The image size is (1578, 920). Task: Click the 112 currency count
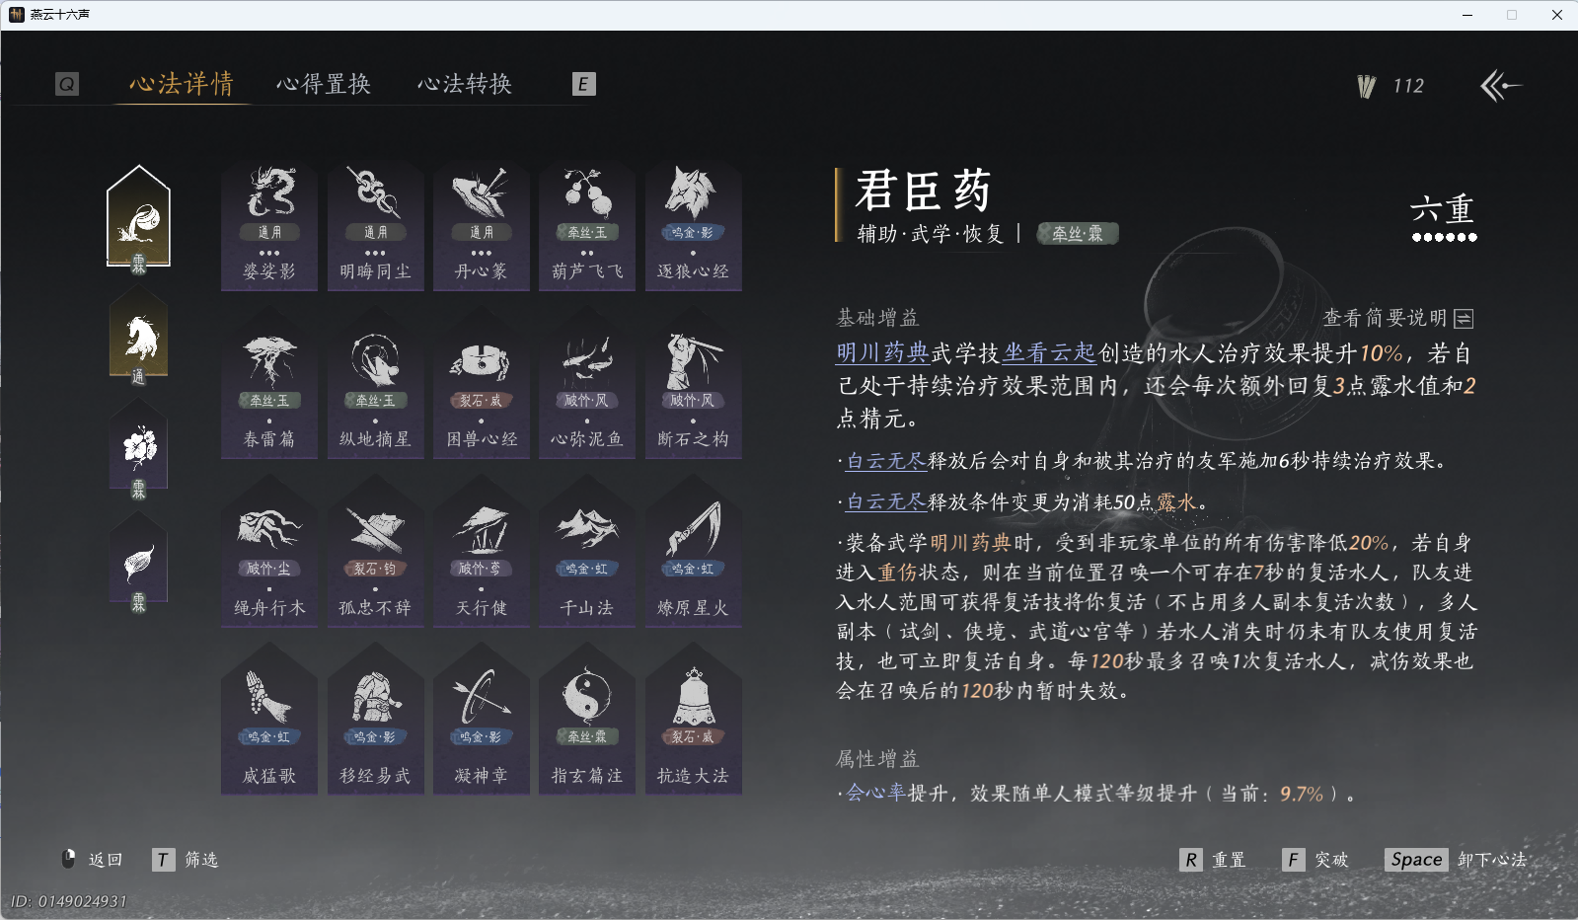(x=1408, y=87)
